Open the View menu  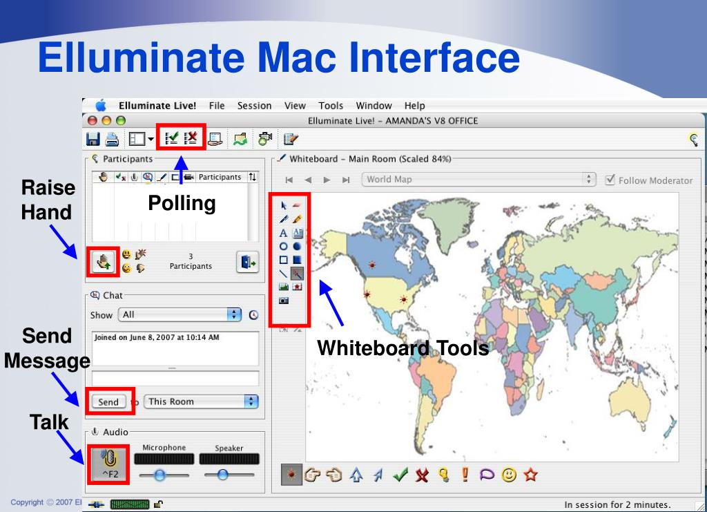[x=295, y=106]
